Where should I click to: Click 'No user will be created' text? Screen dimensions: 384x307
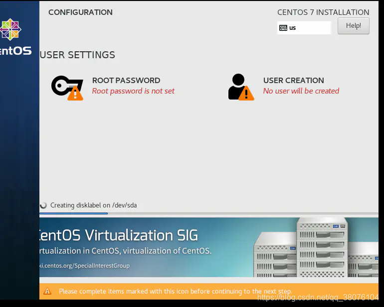[x=301, y=91]
